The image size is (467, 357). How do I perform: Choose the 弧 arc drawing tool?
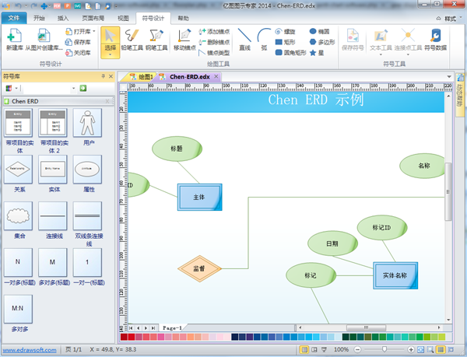point(264,40)
